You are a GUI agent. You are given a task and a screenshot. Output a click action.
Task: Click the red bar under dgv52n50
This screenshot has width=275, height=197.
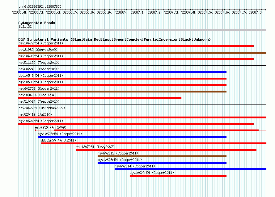[154, 143]
